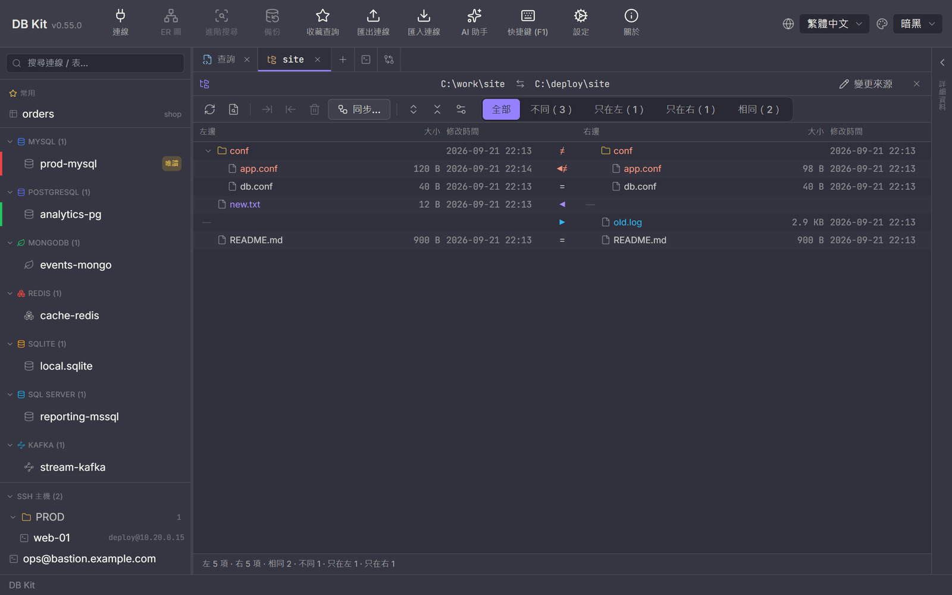The image size is (952, 595).
Task: Add a new tab with plus
Action: tap(343, 59)
